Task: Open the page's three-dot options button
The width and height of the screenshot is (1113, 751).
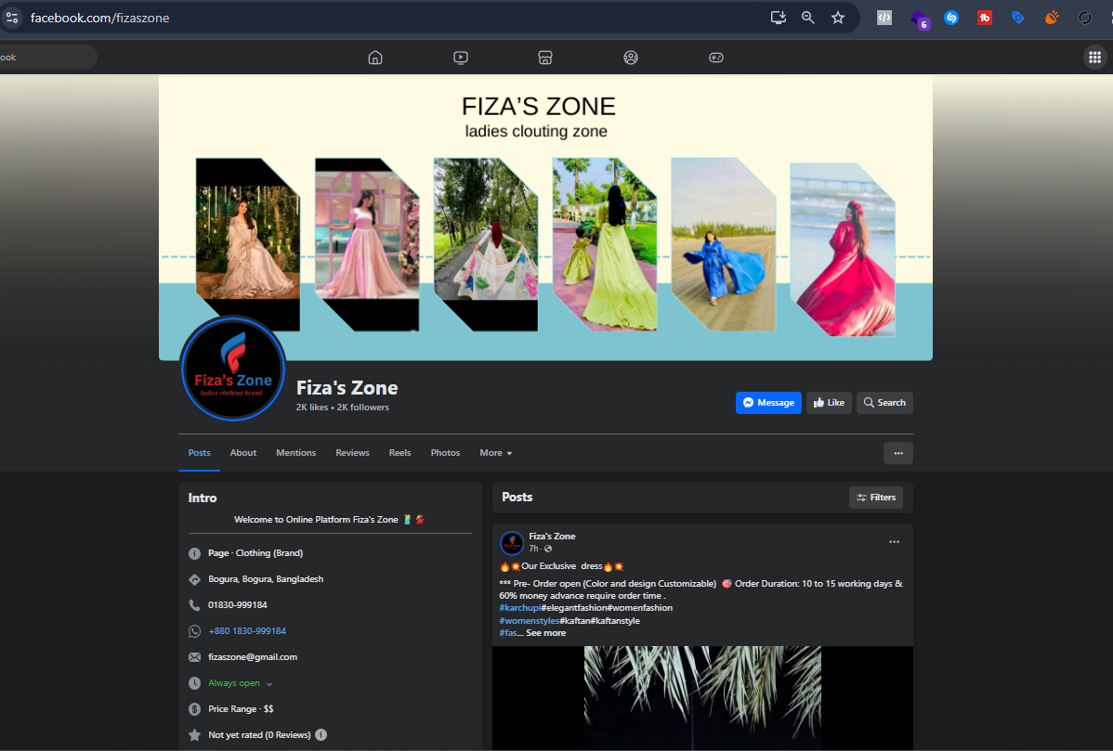Action: [x=897, y=453]
